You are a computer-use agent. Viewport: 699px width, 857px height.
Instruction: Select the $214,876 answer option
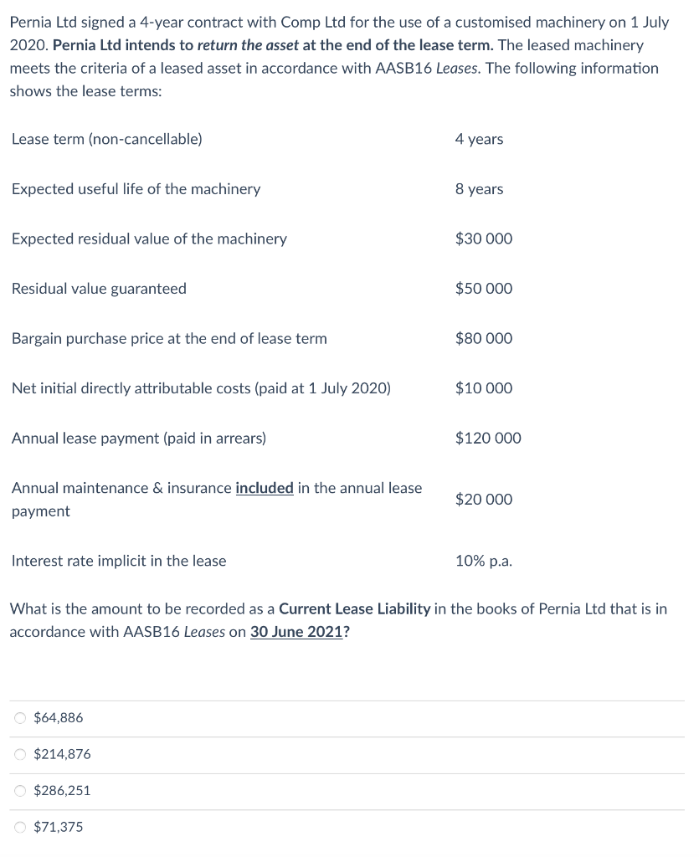tap(19, 754)
